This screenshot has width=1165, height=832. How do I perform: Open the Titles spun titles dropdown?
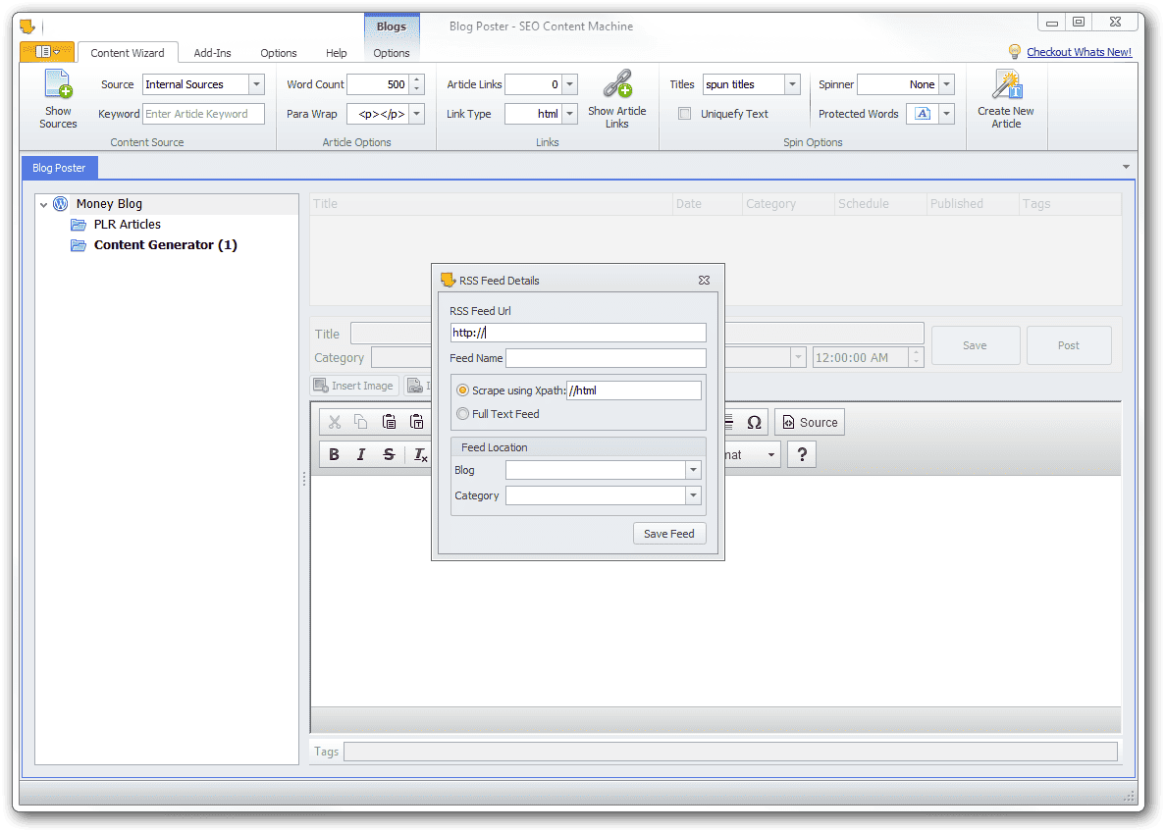(792, 84)
